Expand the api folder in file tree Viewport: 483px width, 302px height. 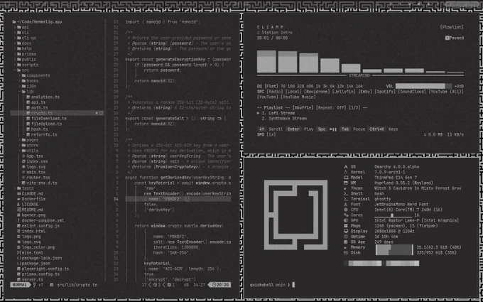[15, 28]
